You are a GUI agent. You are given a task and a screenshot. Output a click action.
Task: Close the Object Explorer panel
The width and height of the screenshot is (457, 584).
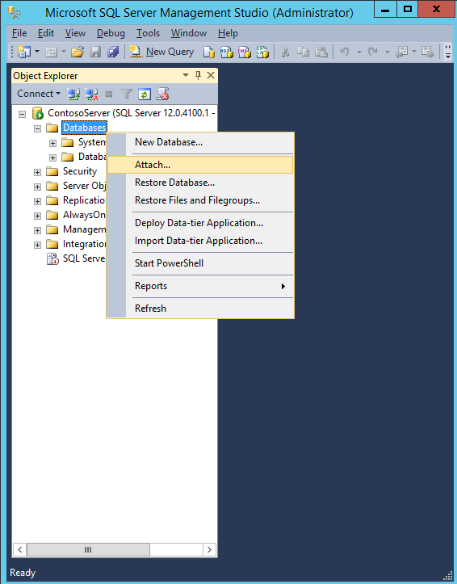click(x=211, y=76)
